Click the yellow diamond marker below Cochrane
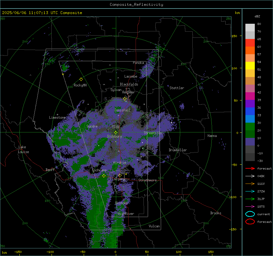Viewport: 273px width, 256px height. 104,176
